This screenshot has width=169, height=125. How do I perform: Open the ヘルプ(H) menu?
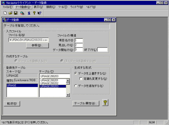(x=91, y=7)
